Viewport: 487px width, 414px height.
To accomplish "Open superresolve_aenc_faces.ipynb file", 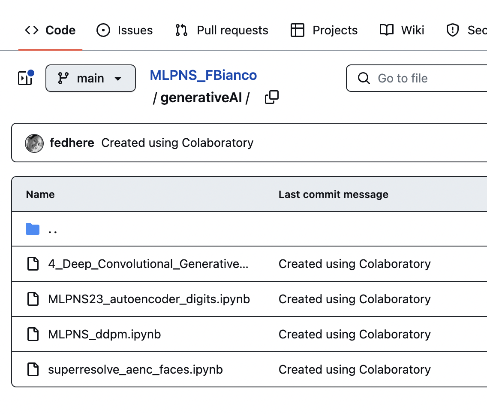I will click(x=135, y=369).
